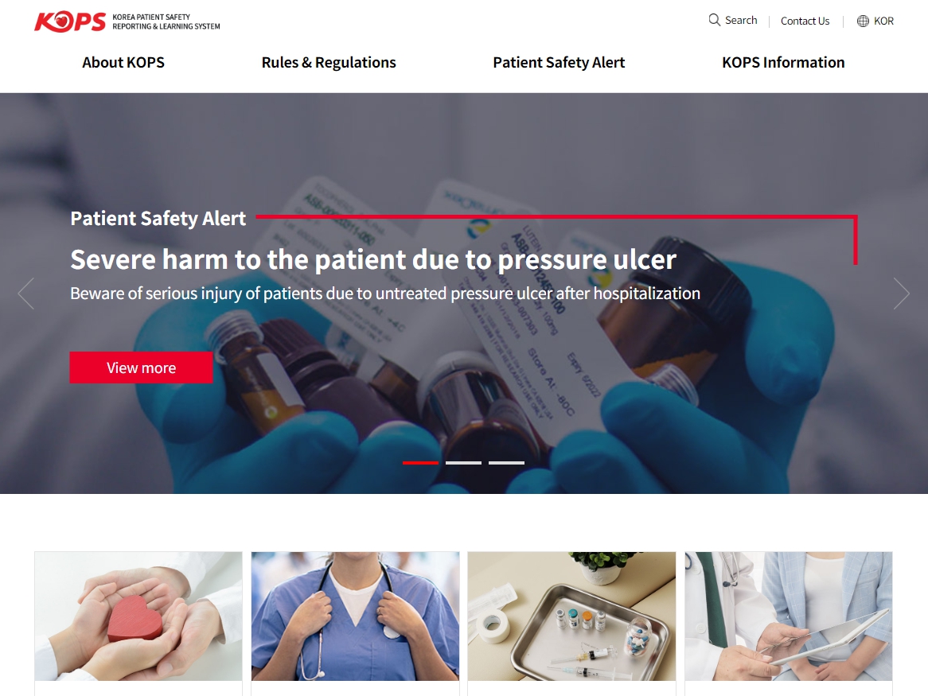Viewport: 928px width, 696px height.
Task: Open the medicine tray with syringes card
Action: point(571,616)
